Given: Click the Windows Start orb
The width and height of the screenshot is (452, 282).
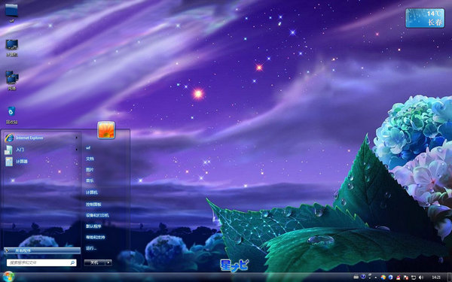Looking at the screenshot, I should (x=8, y=277).
